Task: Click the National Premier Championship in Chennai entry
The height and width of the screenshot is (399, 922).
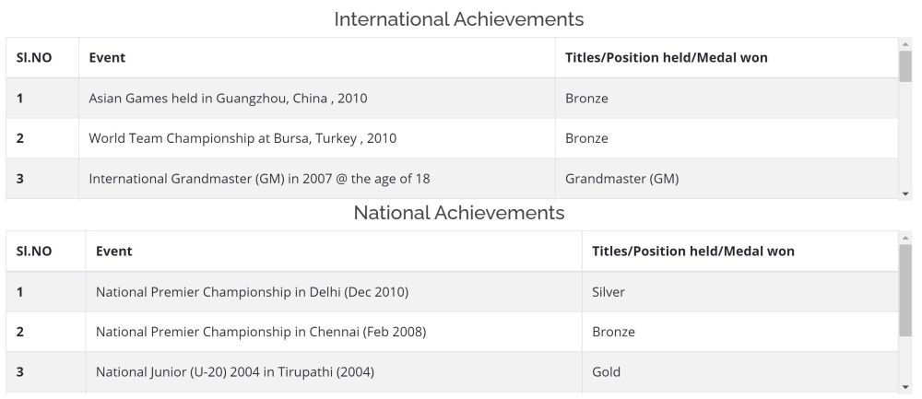Action: pos(261,332)
